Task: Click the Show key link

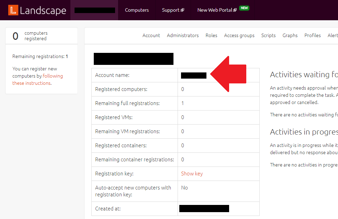Action: (x=192, y=173)
